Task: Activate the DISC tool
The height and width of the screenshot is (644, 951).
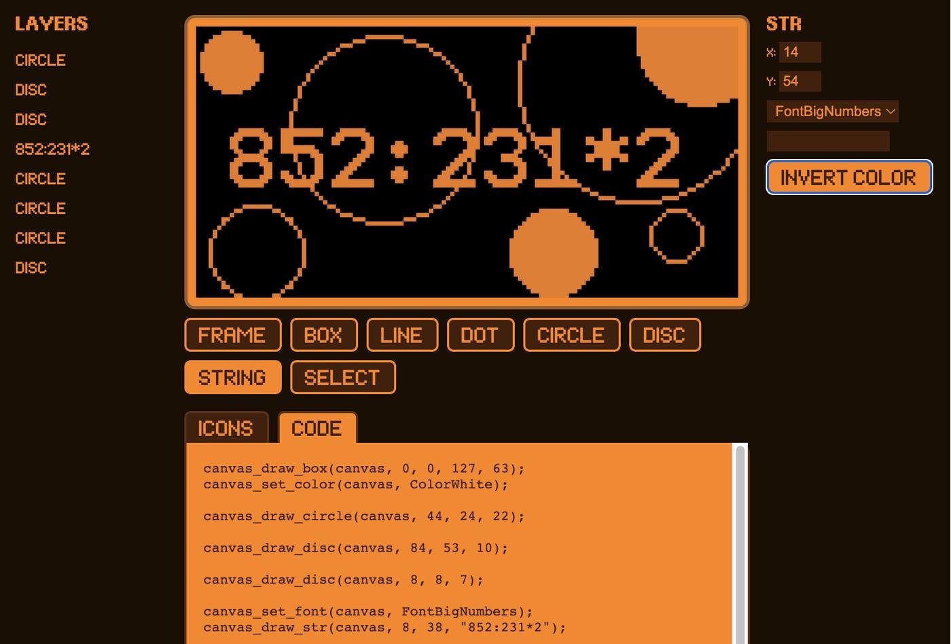Action: (x=664, y=335)
